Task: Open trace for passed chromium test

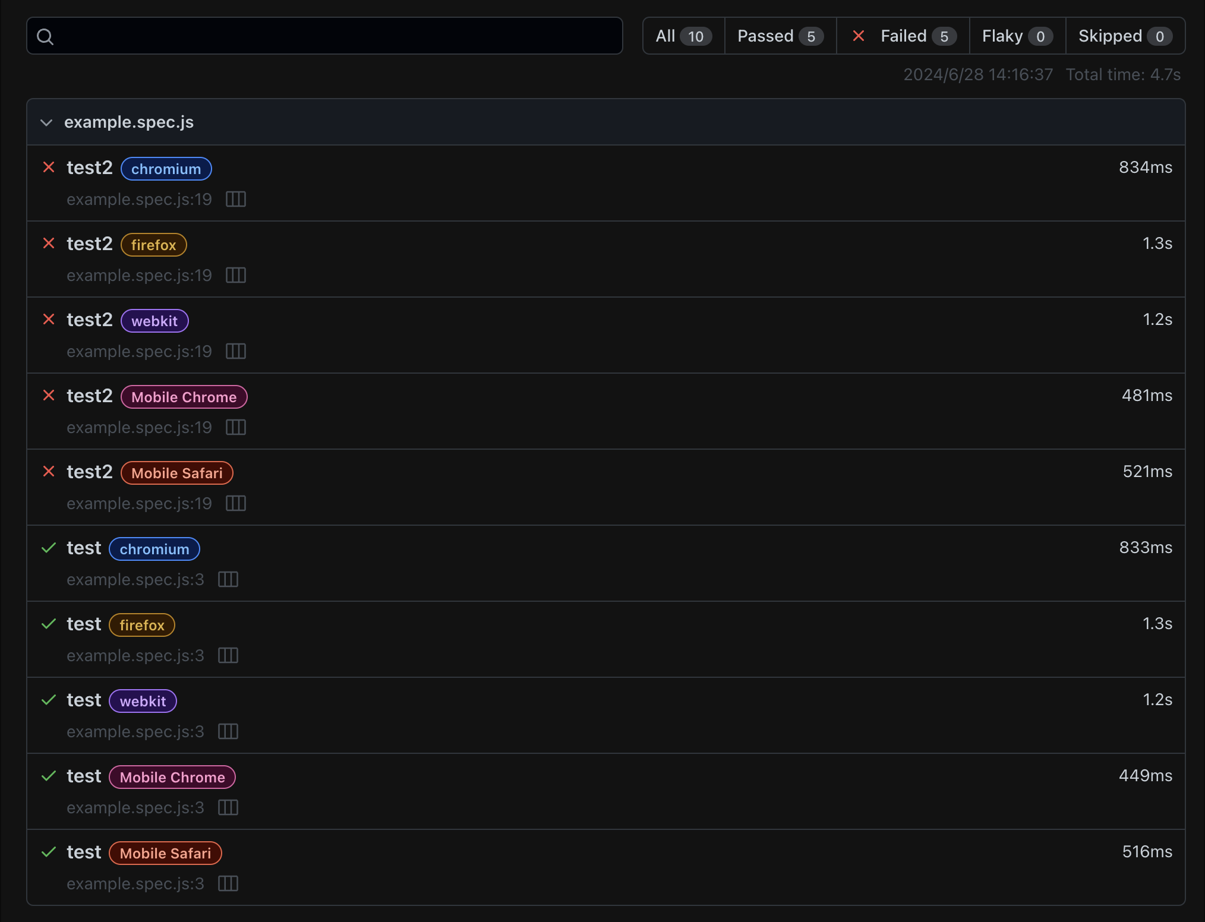Action: click(x=228, y=579)
